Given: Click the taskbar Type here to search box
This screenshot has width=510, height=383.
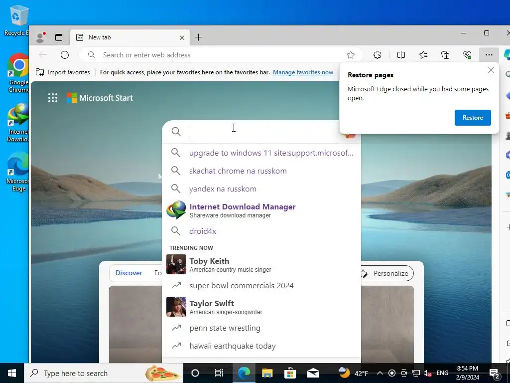Looking at the screenshot, I should pyautogui.click(x=104, y=373).
